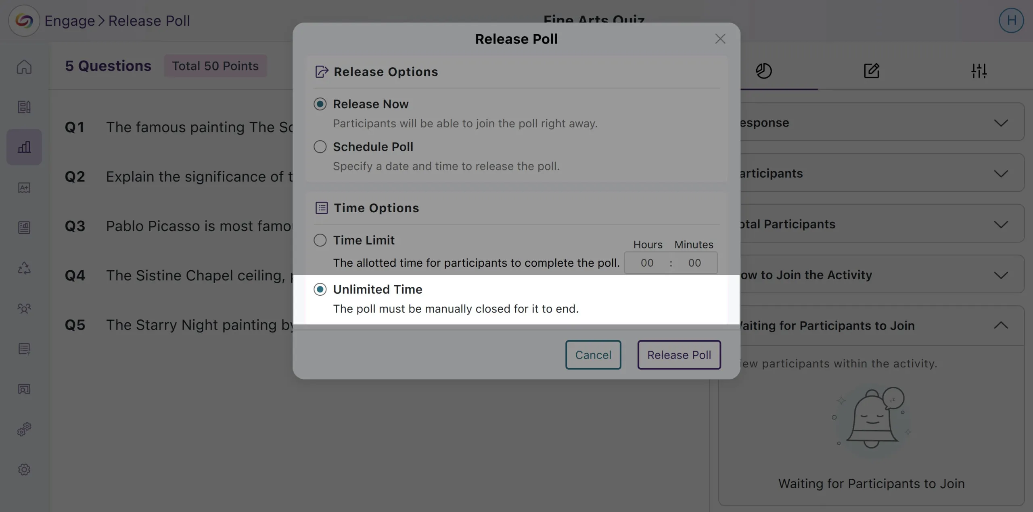Viewport: 1033px width, 512px height.
Task: Click the A+ grading sidebar icon
Action: pyautogui.click(x=24, y=188)
